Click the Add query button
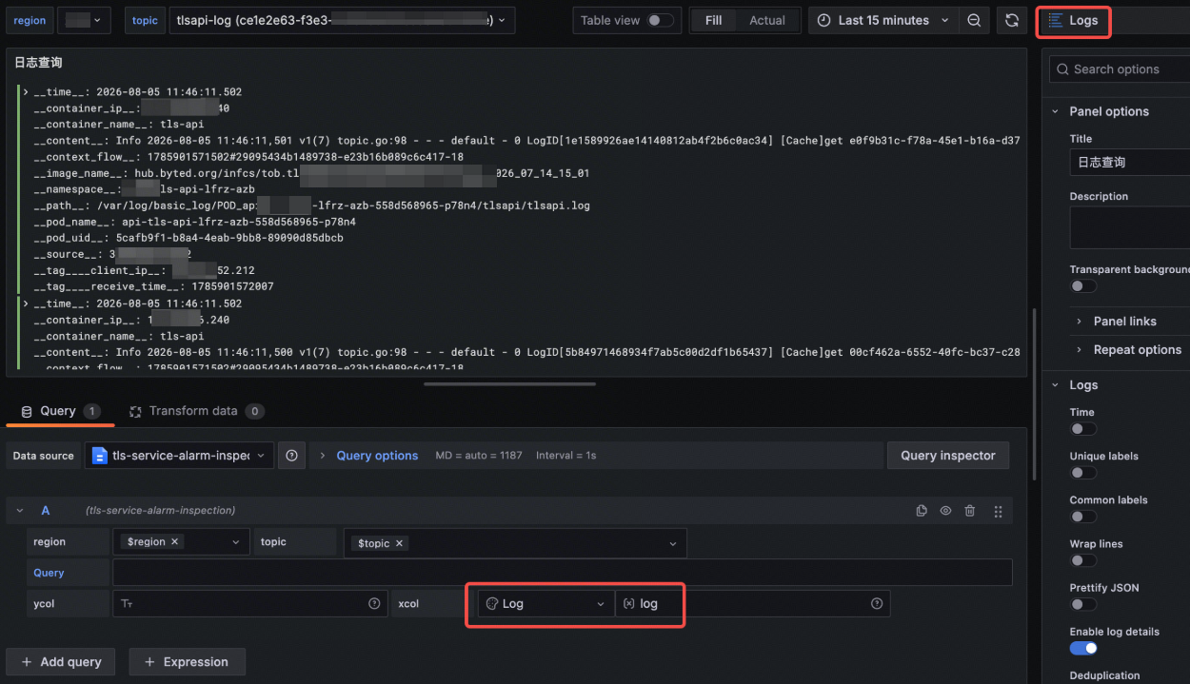The width and height of the screenshot is (1190, 684). [x=60, y=662]
